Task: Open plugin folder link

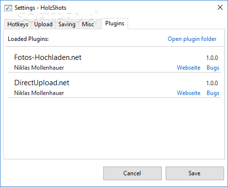Action: 192,39
